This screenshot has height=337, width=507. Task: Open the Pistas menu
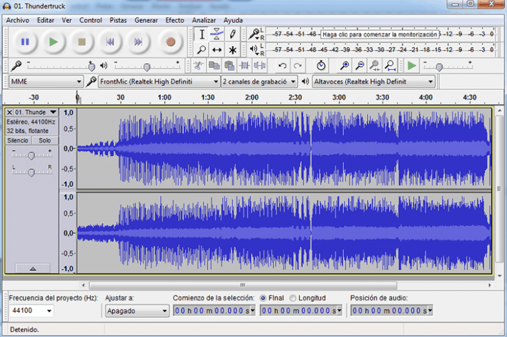pyautogui.click(x=118, y=20)
